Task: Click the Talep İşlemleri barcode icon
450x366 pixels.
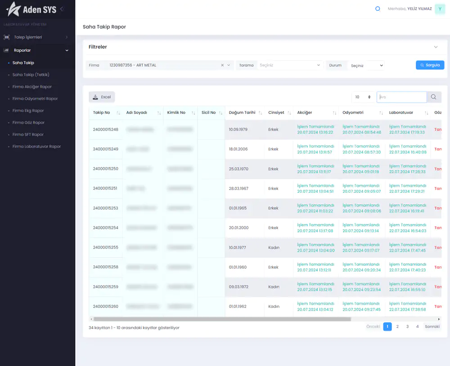Action: tap(7, 37)
